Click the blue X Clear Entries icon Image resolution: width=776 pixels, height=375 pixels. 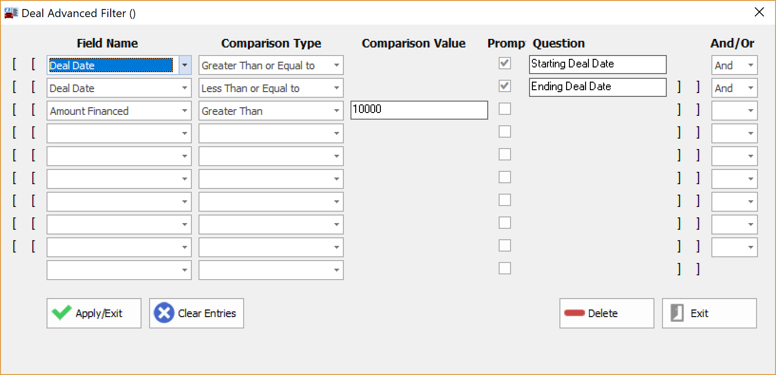[x=164, y=313]
